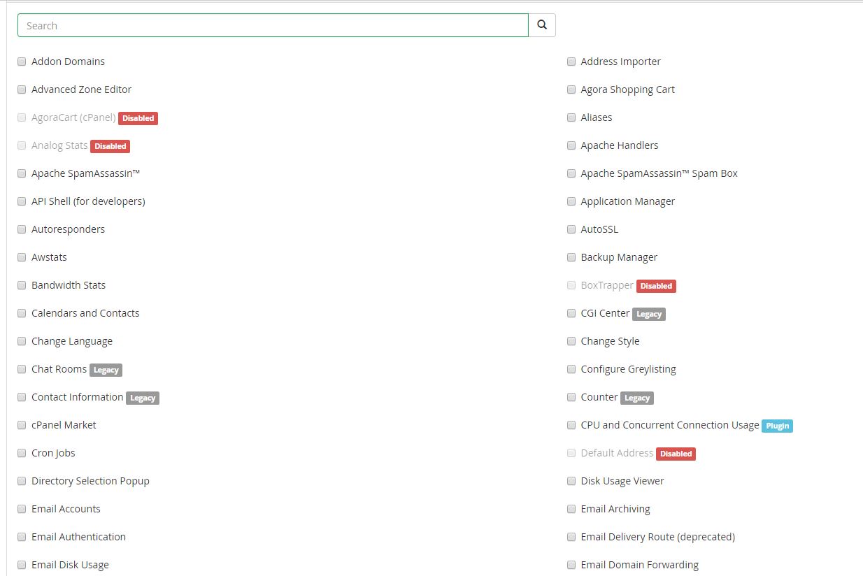Check the Email Accounts box

(22, 509)
